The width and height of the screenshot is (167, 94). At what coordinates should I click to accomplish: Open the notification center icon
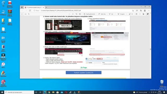[x=164, y=92]
